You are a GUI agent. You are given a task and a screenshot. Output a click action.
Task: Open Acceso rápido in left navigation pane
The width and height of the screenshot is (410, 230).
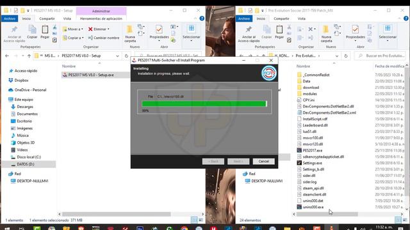(26, 71)
